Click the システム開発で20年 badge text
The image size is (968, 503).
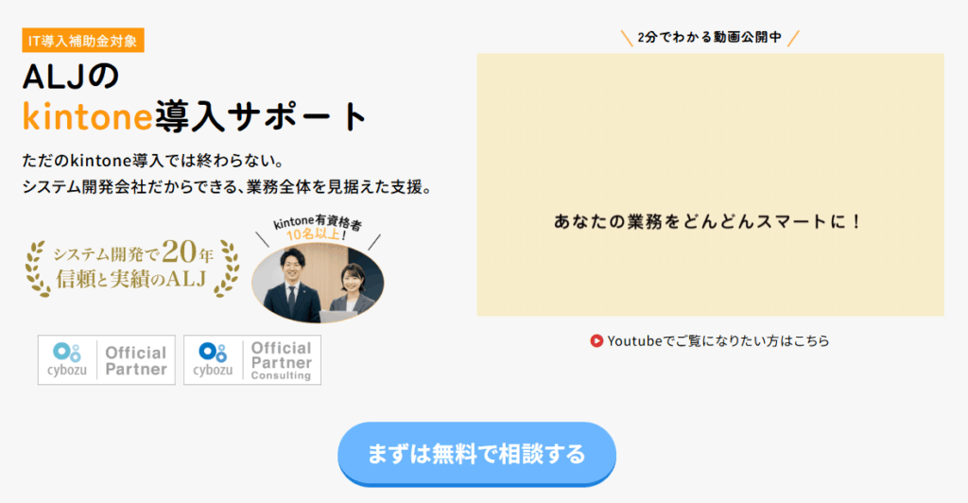point(132,251)
